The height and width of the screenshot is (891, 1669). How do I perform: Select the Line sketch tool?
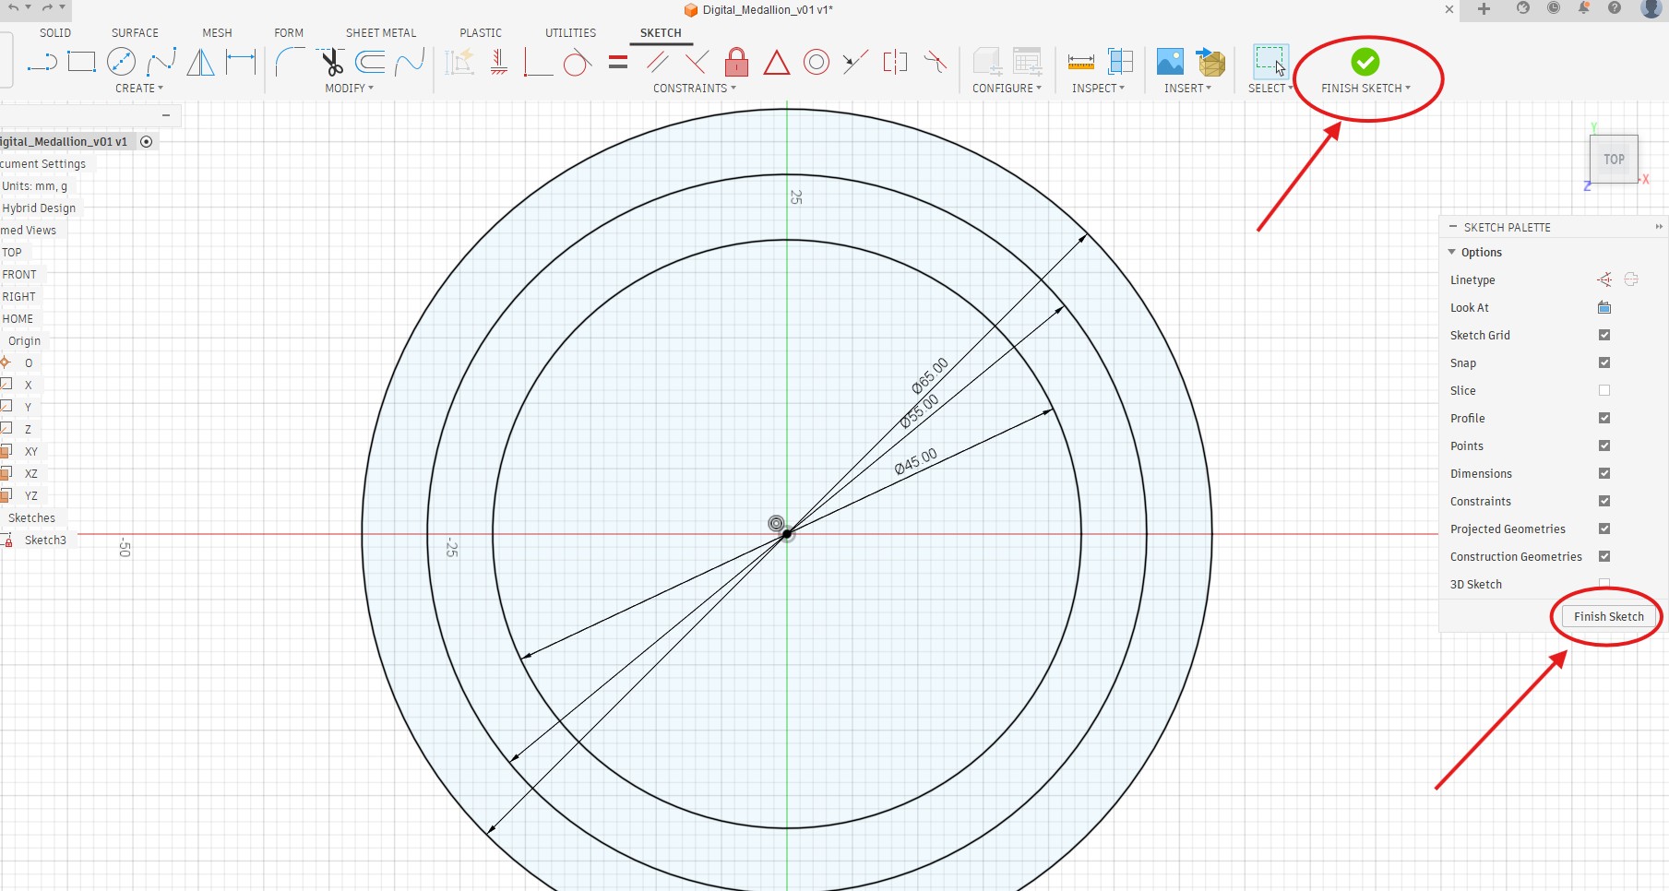[42, 63]
